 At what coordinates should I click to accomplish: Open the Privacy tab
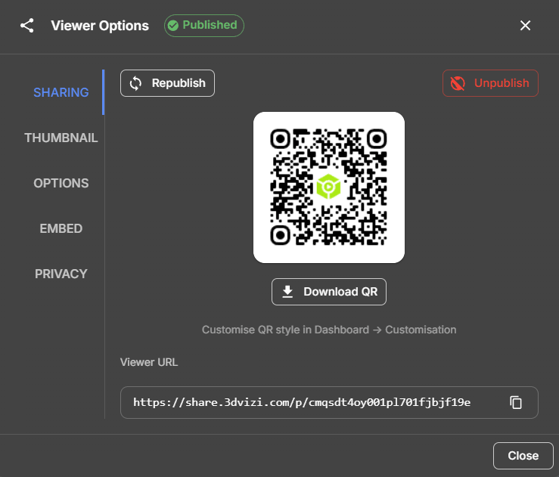click(x=61, y=274)
